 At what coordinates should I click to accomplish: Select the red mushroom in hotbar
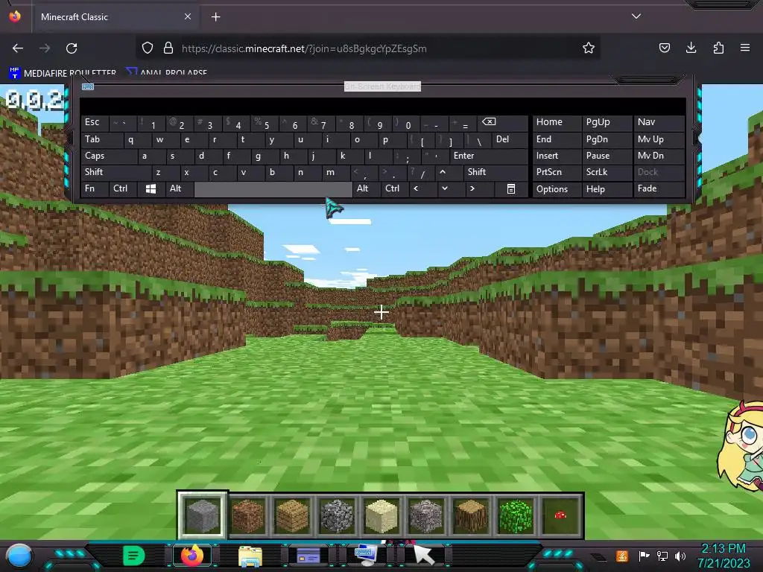560,515
